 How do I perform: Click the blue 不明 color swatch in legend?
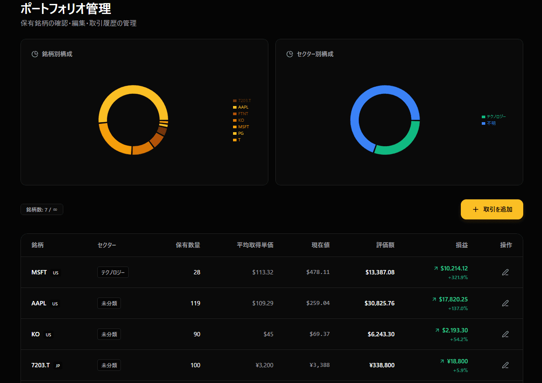click(484, 123)
